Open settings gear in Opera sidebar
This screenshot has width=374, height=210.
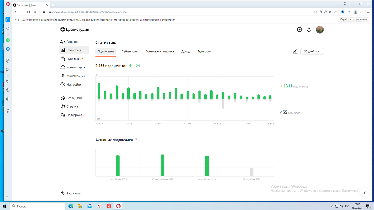click(x=8, y=99)
